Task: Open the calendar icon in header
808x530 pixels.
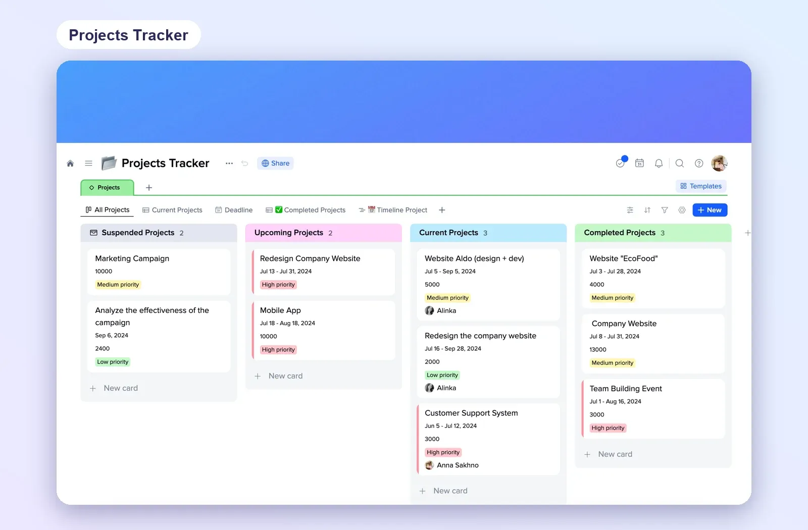Action: pyautogui.click(x=639, y=164)
